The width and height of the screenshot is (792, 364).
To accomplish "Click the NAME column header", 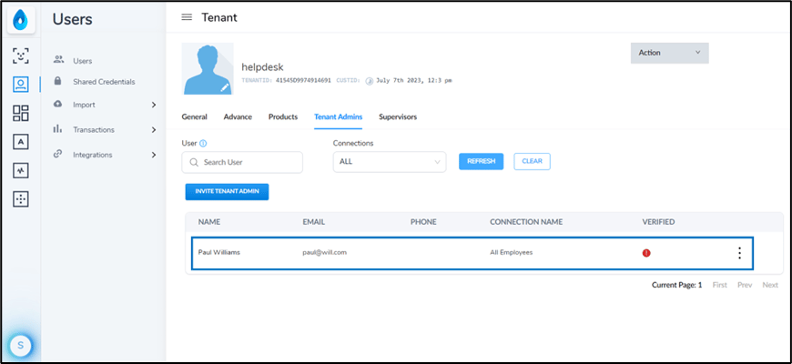I will click(x=209, y=222).
